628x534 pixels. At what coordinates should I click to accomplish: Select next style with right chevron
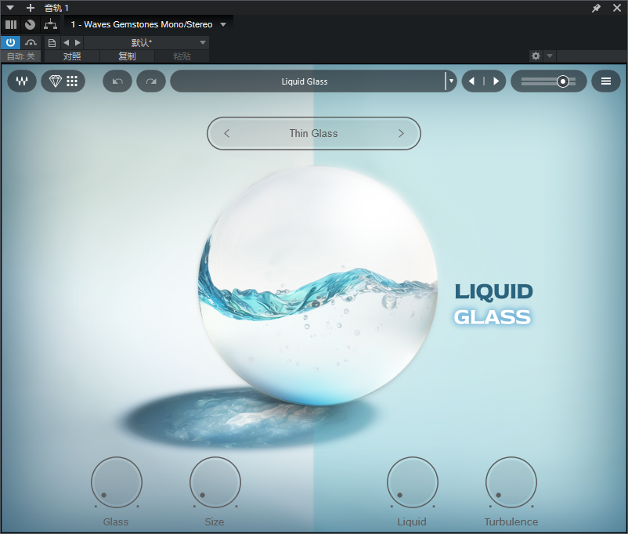(x=401, y=133)
